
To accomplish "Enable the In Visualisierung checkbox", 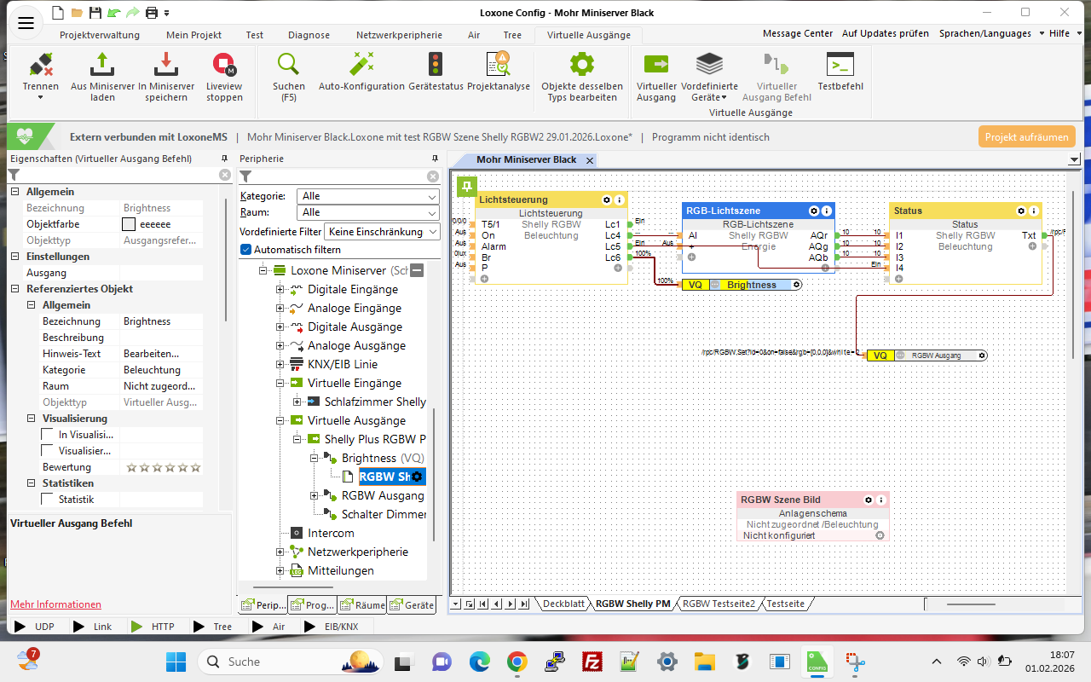I will (x=48, y=435).
